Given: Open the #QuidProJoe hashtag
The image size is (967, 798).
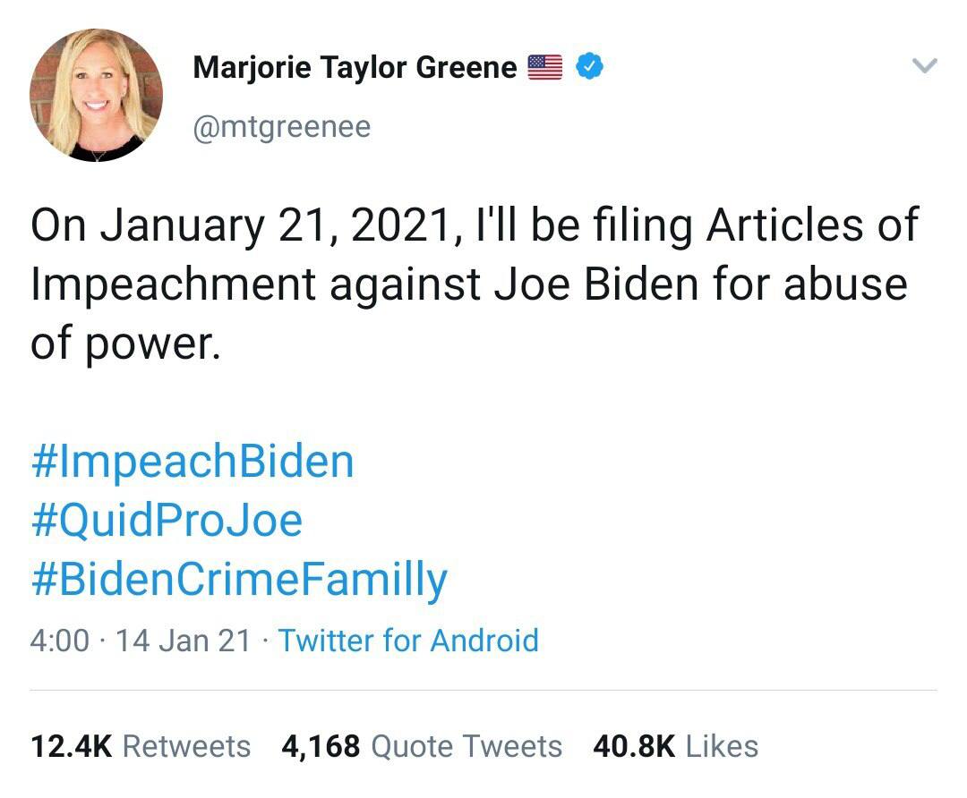Looking at the screenshot, I should point(167,521).
